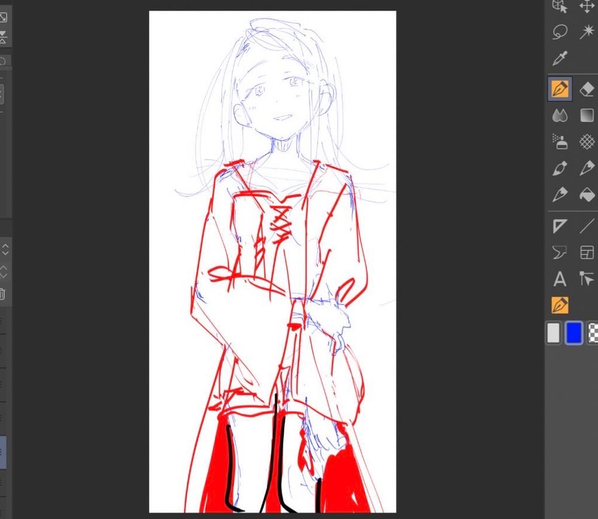Screen dimensions: 598x519
Task: Choose the transparent checkered color swatch
Action: (x=593, y=333)
